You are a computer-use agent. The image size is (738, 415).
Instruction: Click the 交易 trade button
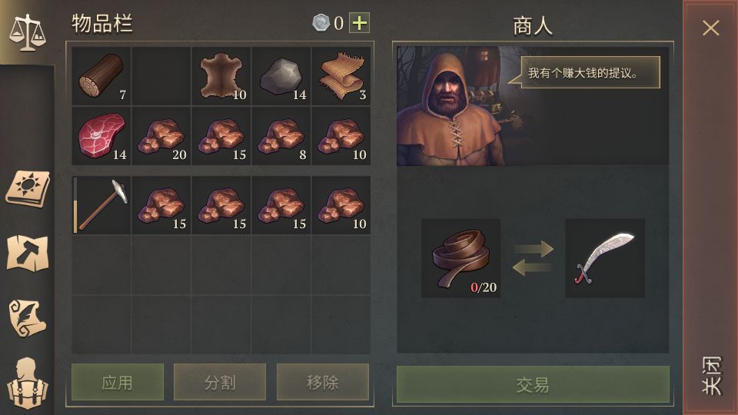click(x=533, y=385)
